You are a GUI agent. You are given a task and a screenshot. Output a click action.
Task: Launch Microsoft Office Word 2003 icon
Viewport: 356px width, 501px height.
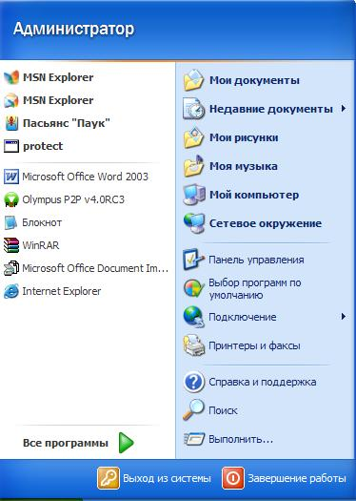11,177
